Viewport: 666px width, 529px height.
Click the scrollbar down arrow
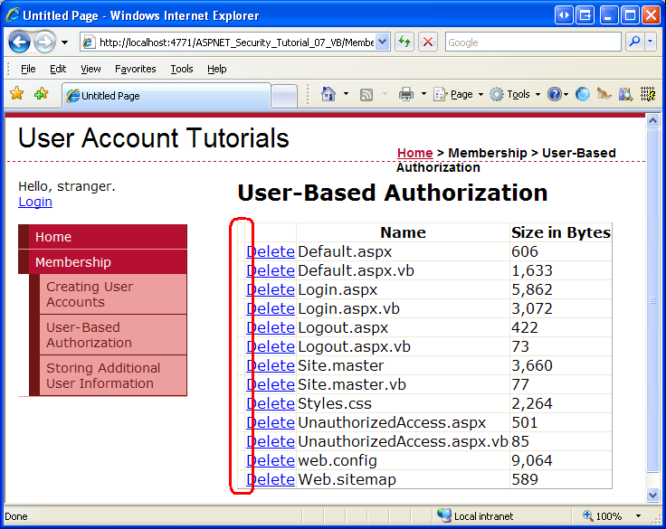pos(652,495)
